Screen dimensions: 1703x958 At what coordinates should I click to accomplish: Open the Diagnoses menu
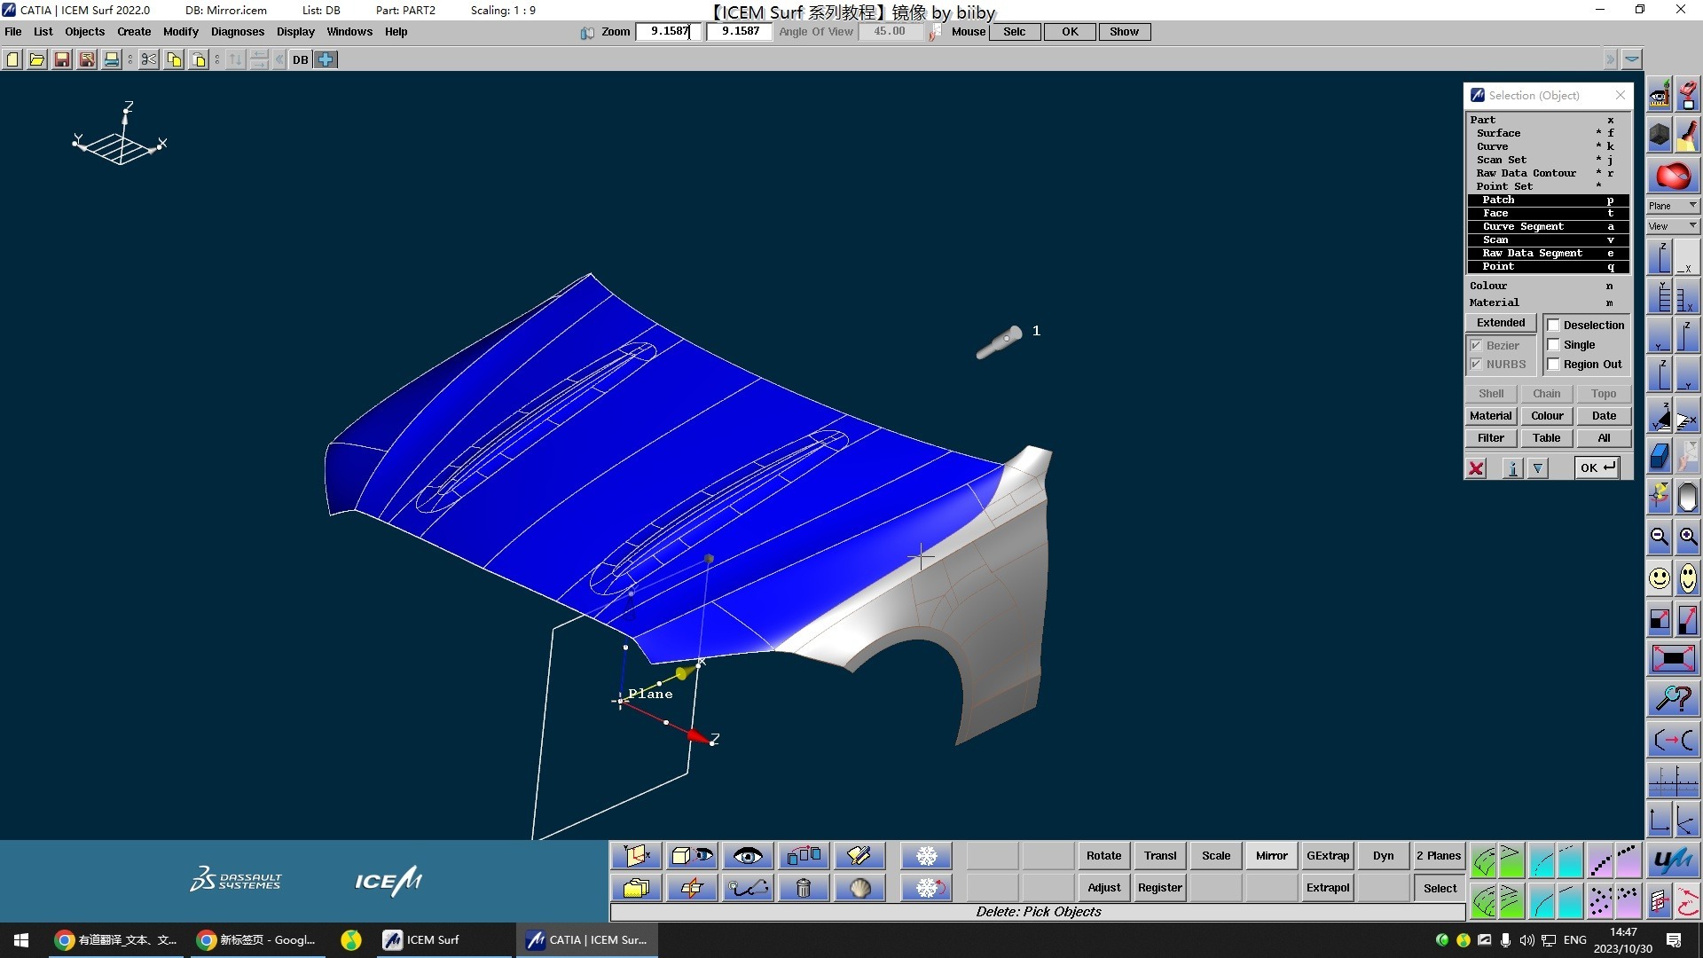coord(237,32)
